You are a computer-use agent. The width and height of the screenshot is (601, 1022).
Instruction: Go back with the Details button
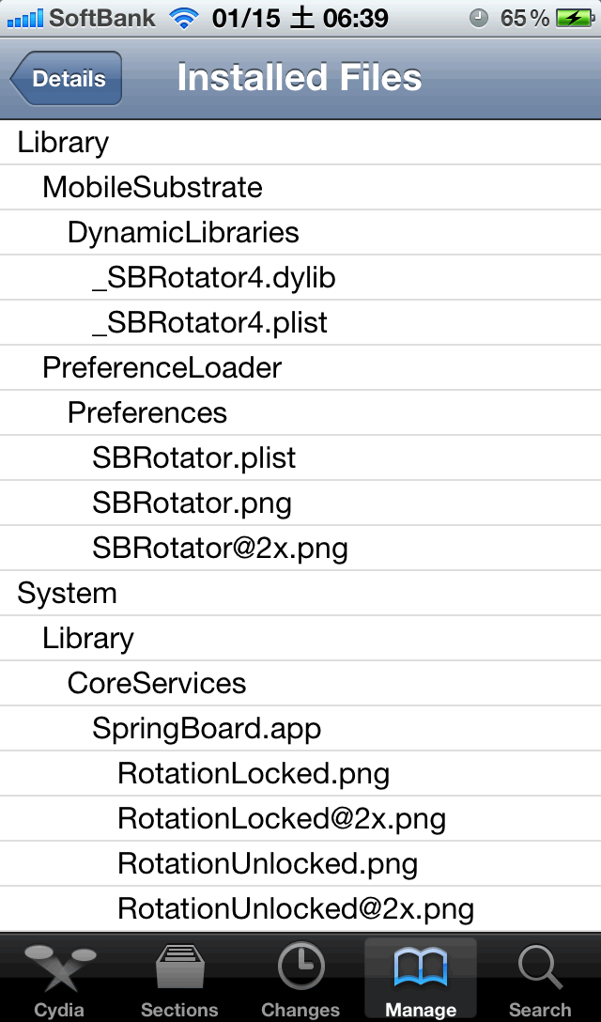point(67,78)
